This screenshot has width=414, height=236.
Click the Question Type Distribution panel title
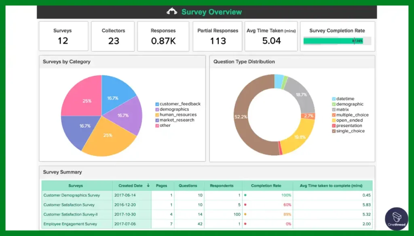point(244,62)
